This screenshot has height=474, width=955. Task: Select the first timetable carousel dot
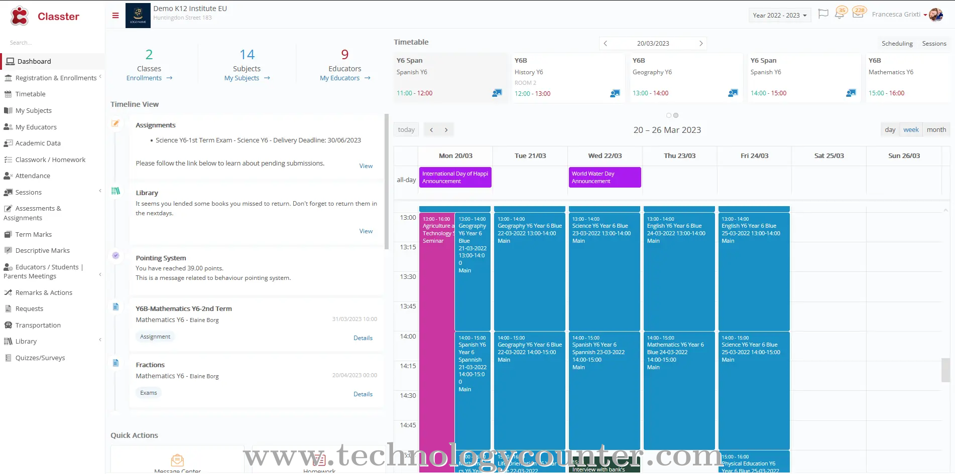[x=669, y=115]
